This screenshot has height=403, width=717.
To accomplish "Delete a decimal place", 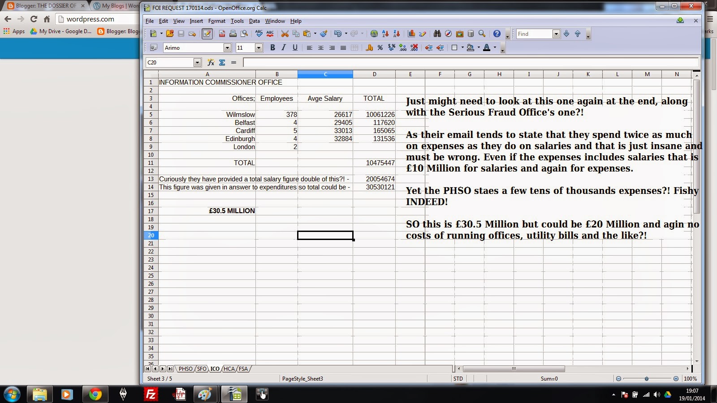I will coord(414,48).
